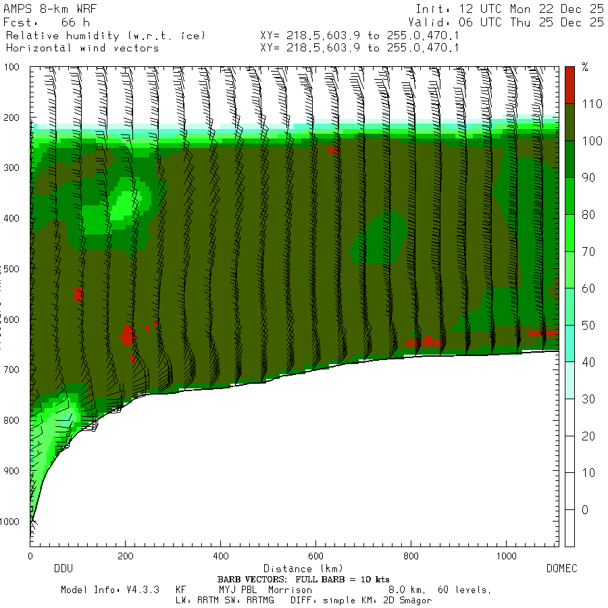Click the pale cyan 30-40% colorbar segment
The width and height of the screenshot is (608, 608).
pyautogui.click(x=569, y=380)
